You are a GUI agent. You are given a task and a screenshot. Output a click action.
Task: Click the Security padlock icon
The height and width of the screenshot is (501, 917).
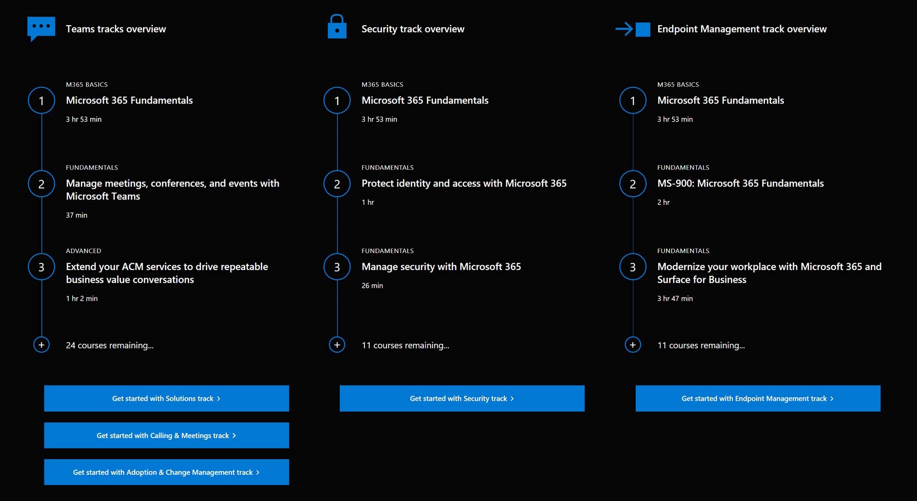click(337, 27)
